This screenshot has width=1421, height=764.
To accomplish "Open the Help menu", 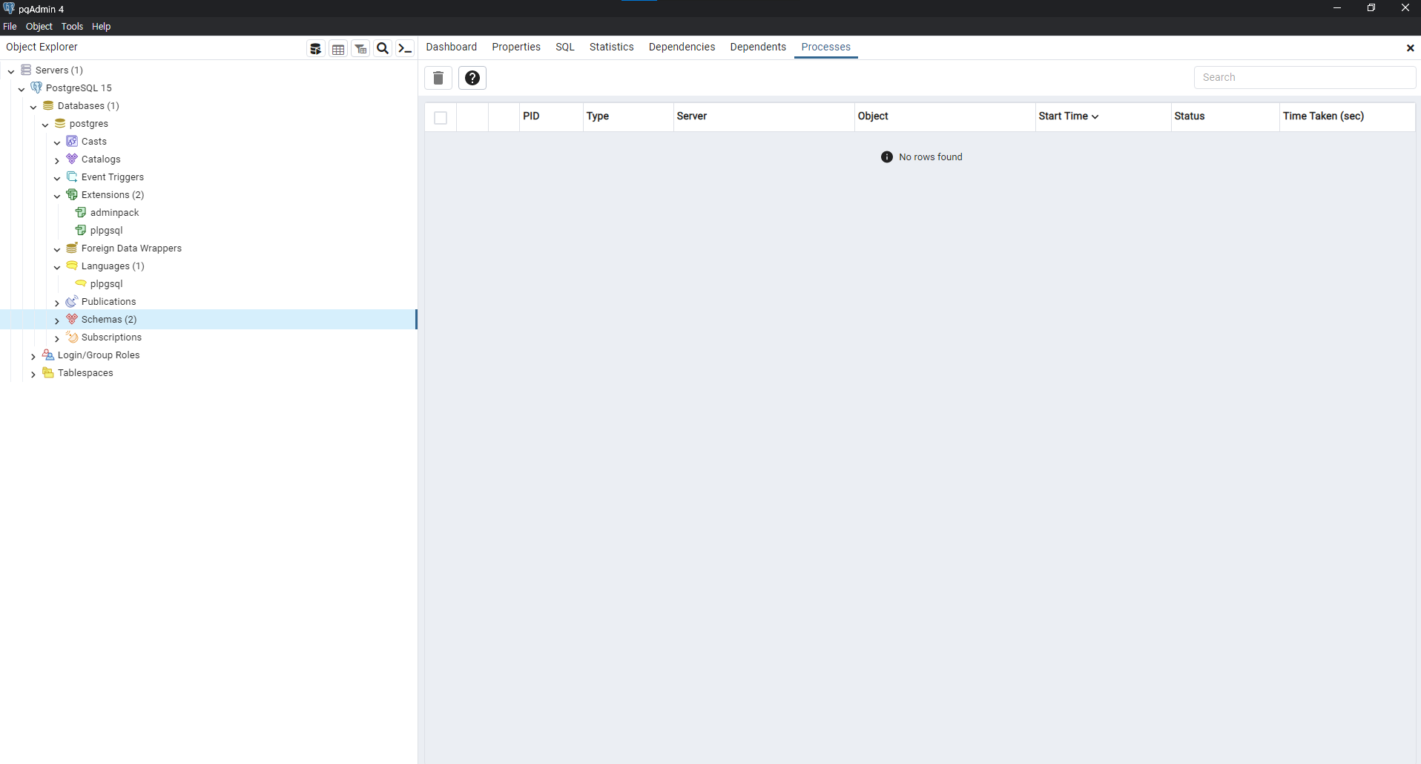I will (101, 26).
